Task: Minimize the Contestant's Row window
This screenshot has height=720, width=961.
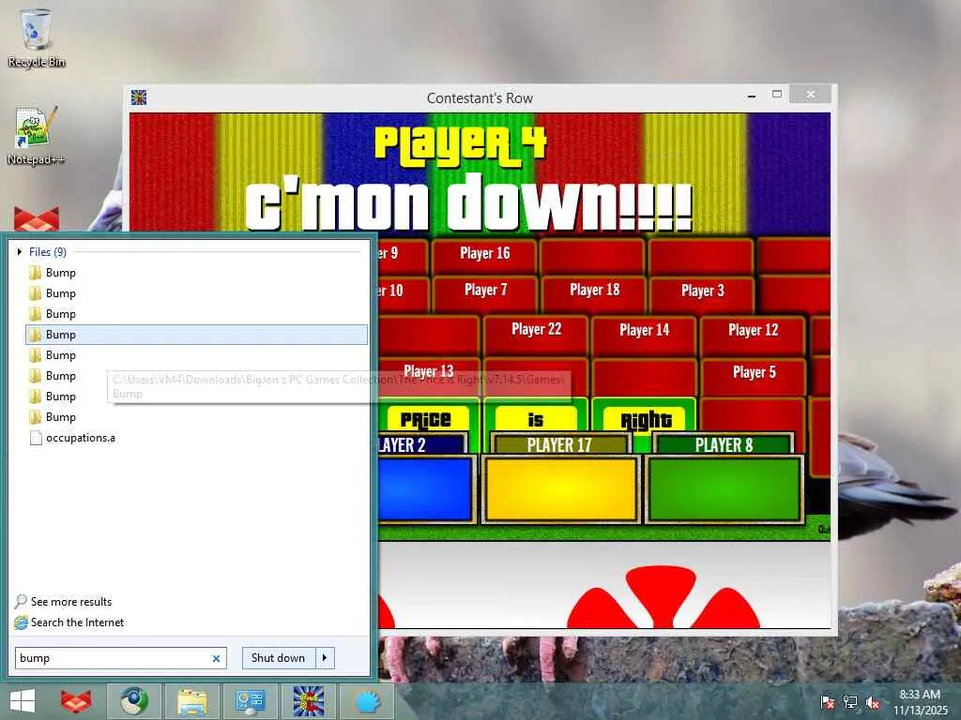Action: [752, 96]
